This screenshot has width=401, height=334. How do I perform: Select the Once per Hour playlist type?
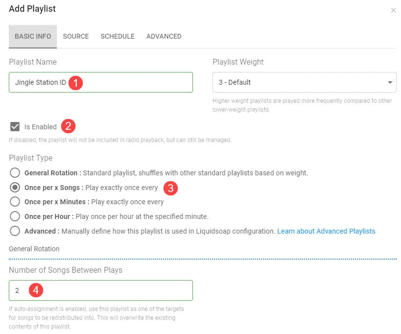[x=15, y=216]
